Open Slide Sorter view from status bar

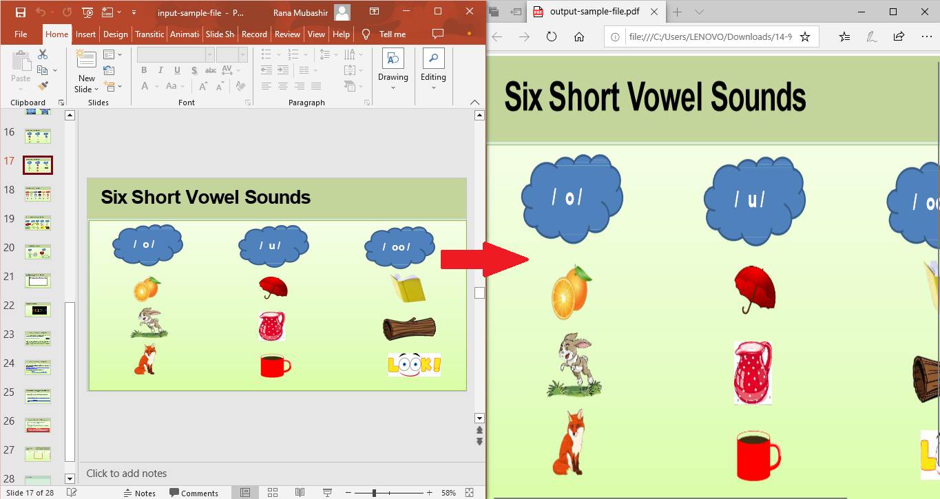click(273, 493)
